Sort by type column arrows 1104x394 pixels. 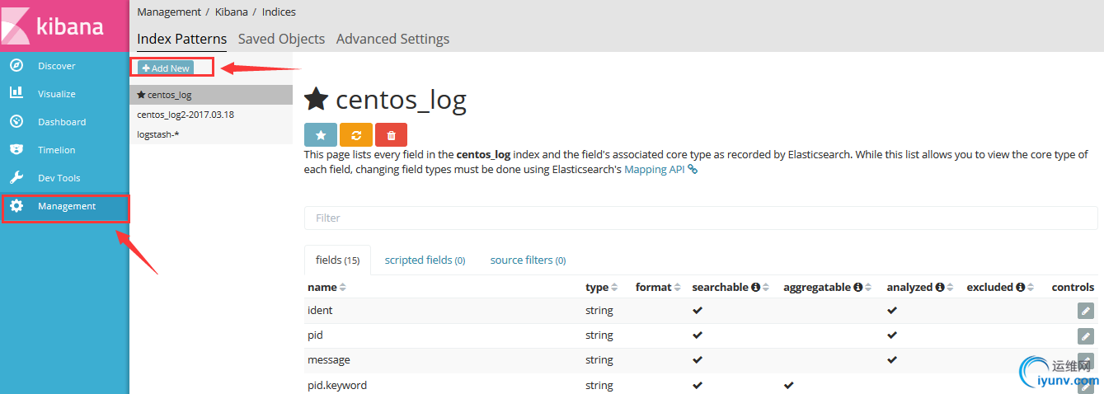[x=614, y=288]
